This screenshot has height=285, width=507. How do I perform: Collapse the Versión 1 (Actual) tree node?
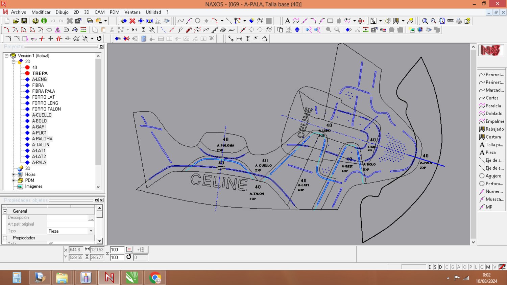pyautogui.click(x=6, y=56)
